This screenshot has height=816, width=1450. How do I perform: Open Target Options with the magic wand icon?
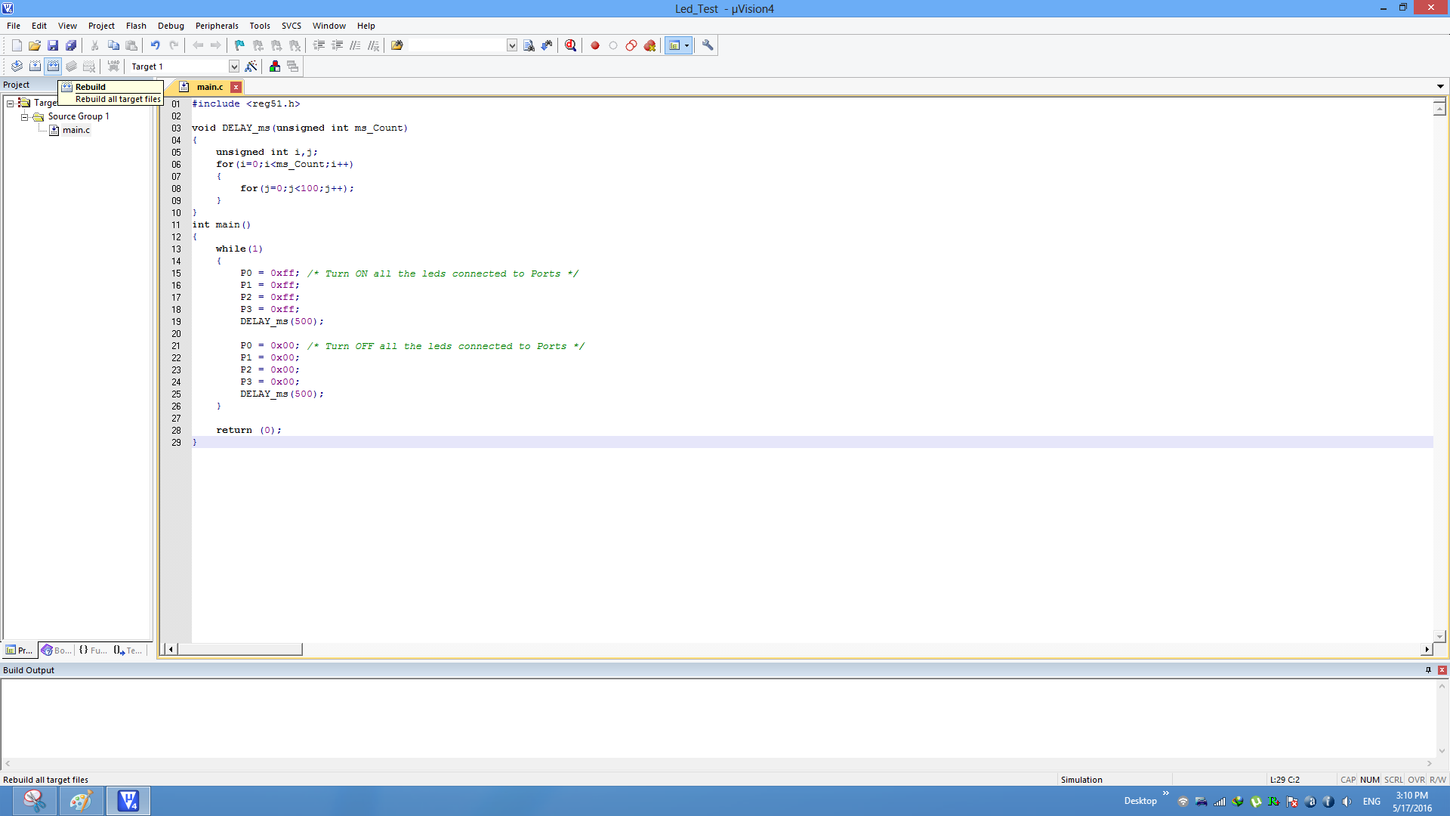click(x=251, y=66)
